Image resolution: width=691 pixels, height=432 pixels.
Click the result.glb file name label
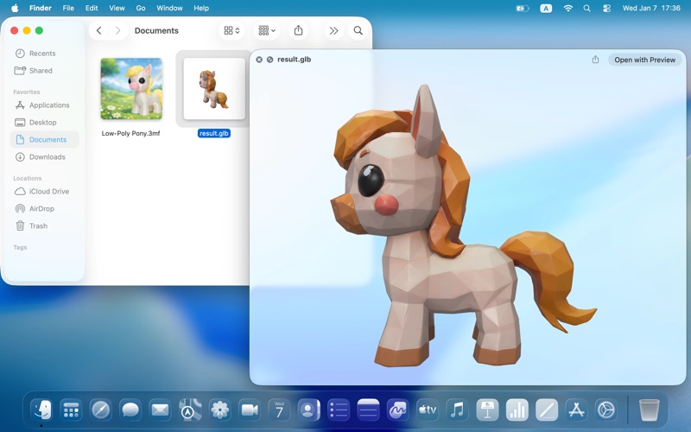[x=214, y=133]
